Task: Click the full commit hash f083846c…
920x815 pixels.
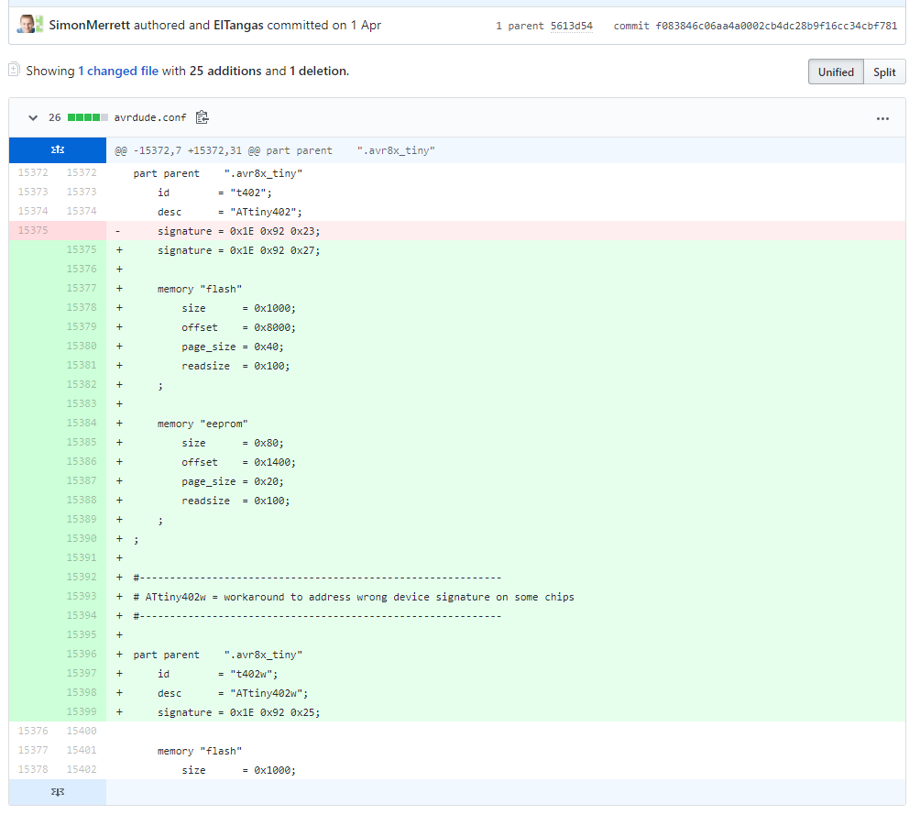Action: 776,26
